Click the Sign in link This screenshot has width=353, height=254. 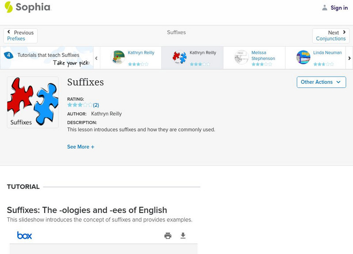(339, 7)
